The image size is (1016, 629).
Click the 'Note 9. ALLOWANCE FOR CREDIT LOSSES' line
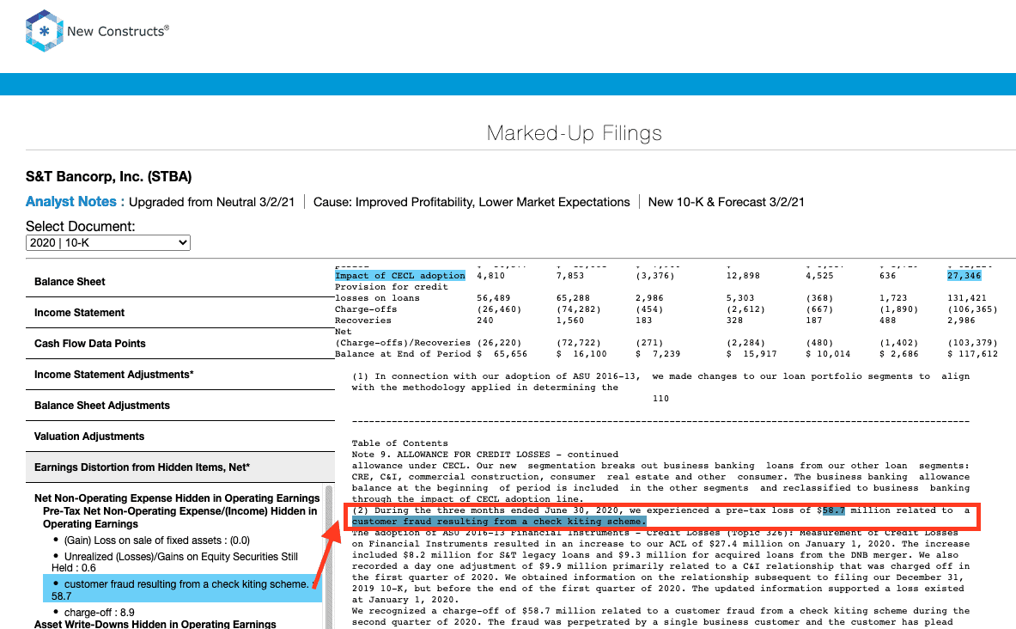point(484,455)
